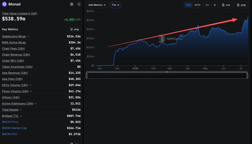Viewport: 252px width, 144px height.
Task: Switch chart denomination to MON
Action: (197, 5)
